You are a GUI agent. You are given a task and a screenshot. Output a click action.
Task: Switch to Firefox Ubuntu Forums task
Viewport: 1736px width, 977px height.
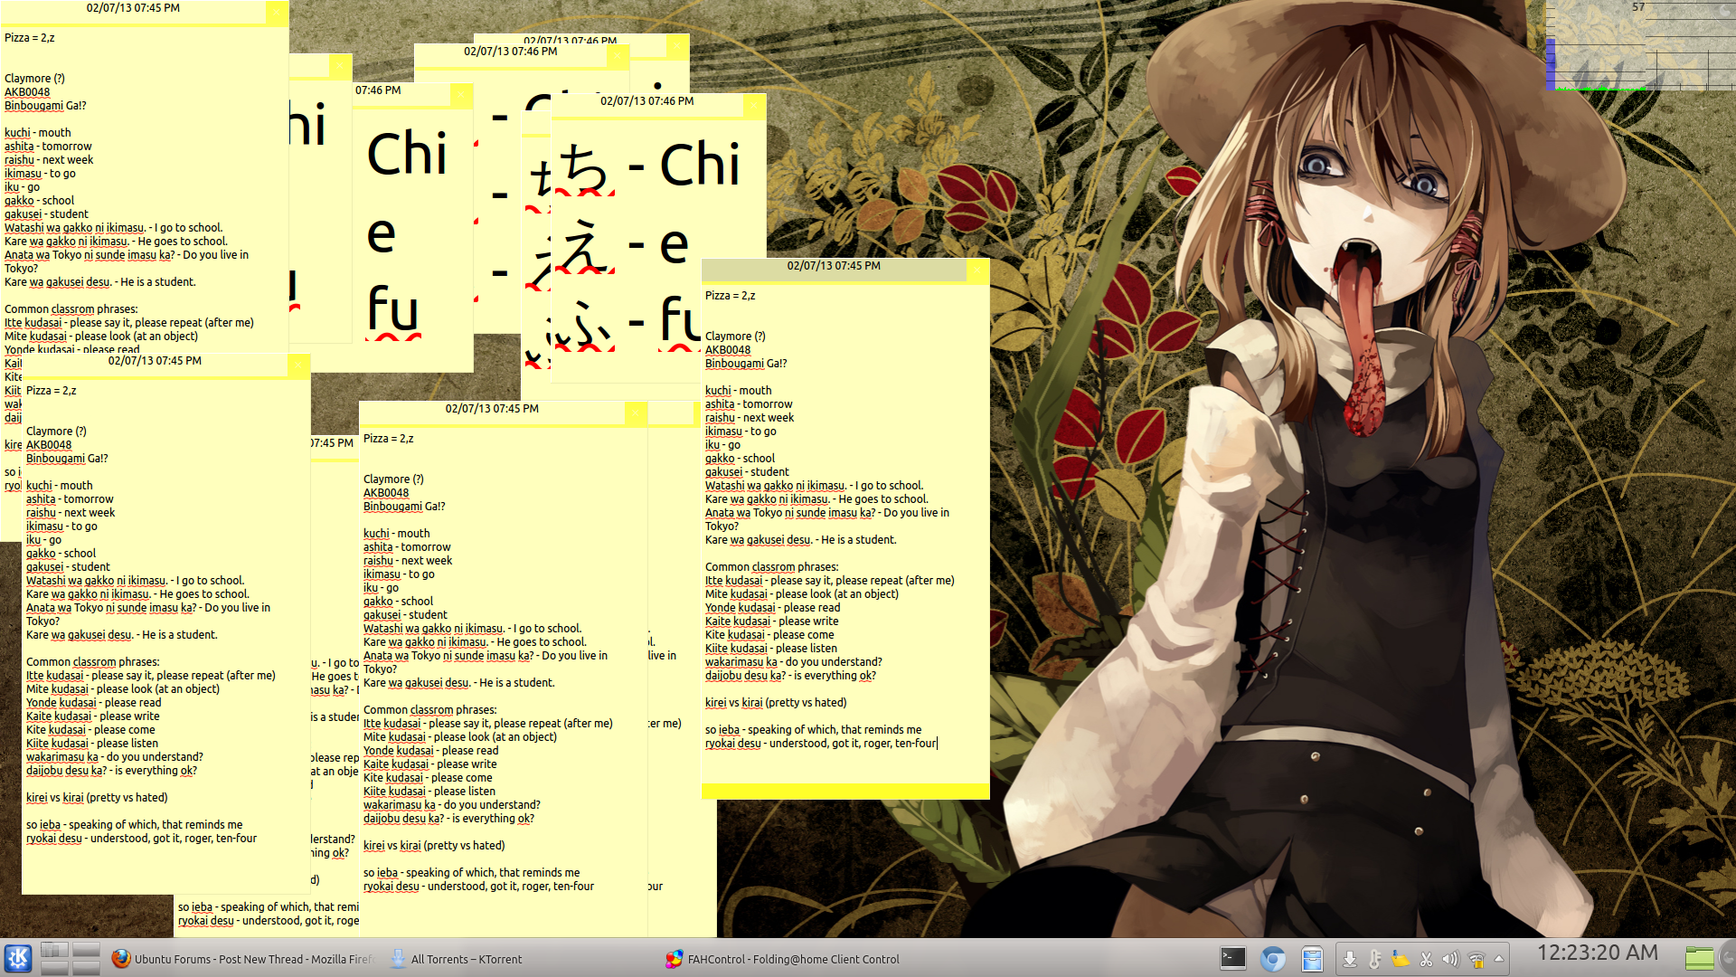[x=241, y=959]
